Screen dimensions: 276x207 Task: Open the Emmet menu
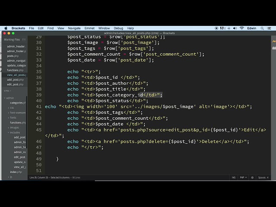(89, 28)
